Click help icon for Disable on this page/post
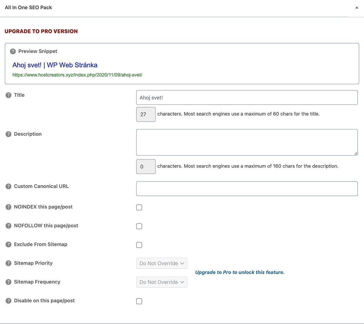 [x=8, y=301]
